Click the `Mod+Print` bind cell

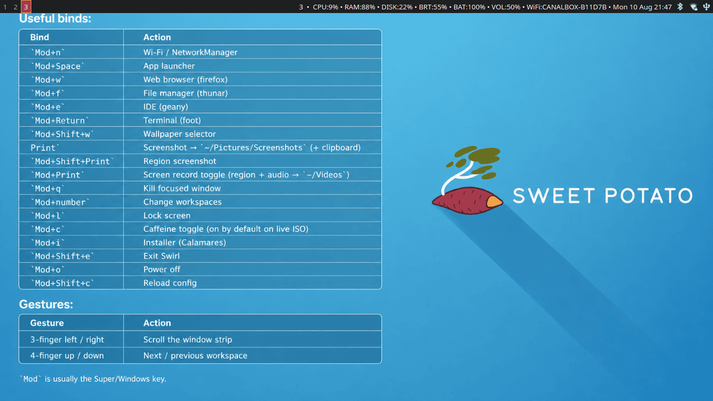point(71,174)
